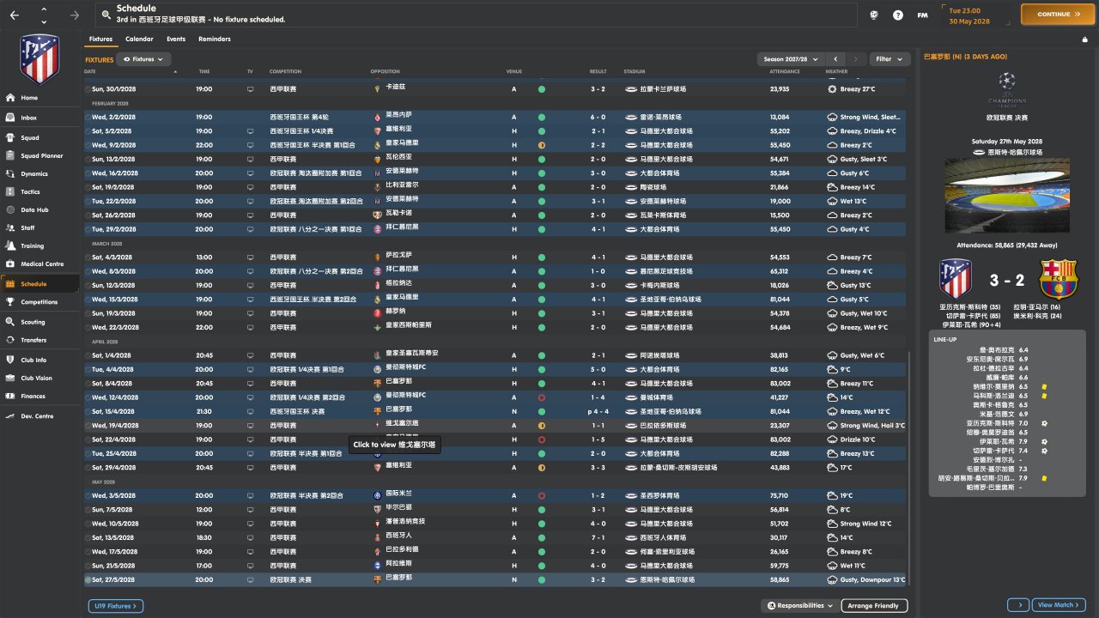1099x618 pixels.
Task: Click the Atlético Madrid club badge in sidebar
Action: click(39, 58)
